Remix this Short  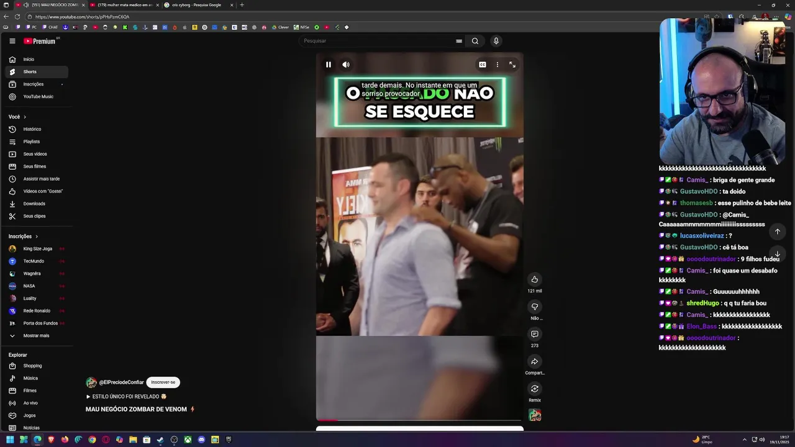click(x=535, y=389)
